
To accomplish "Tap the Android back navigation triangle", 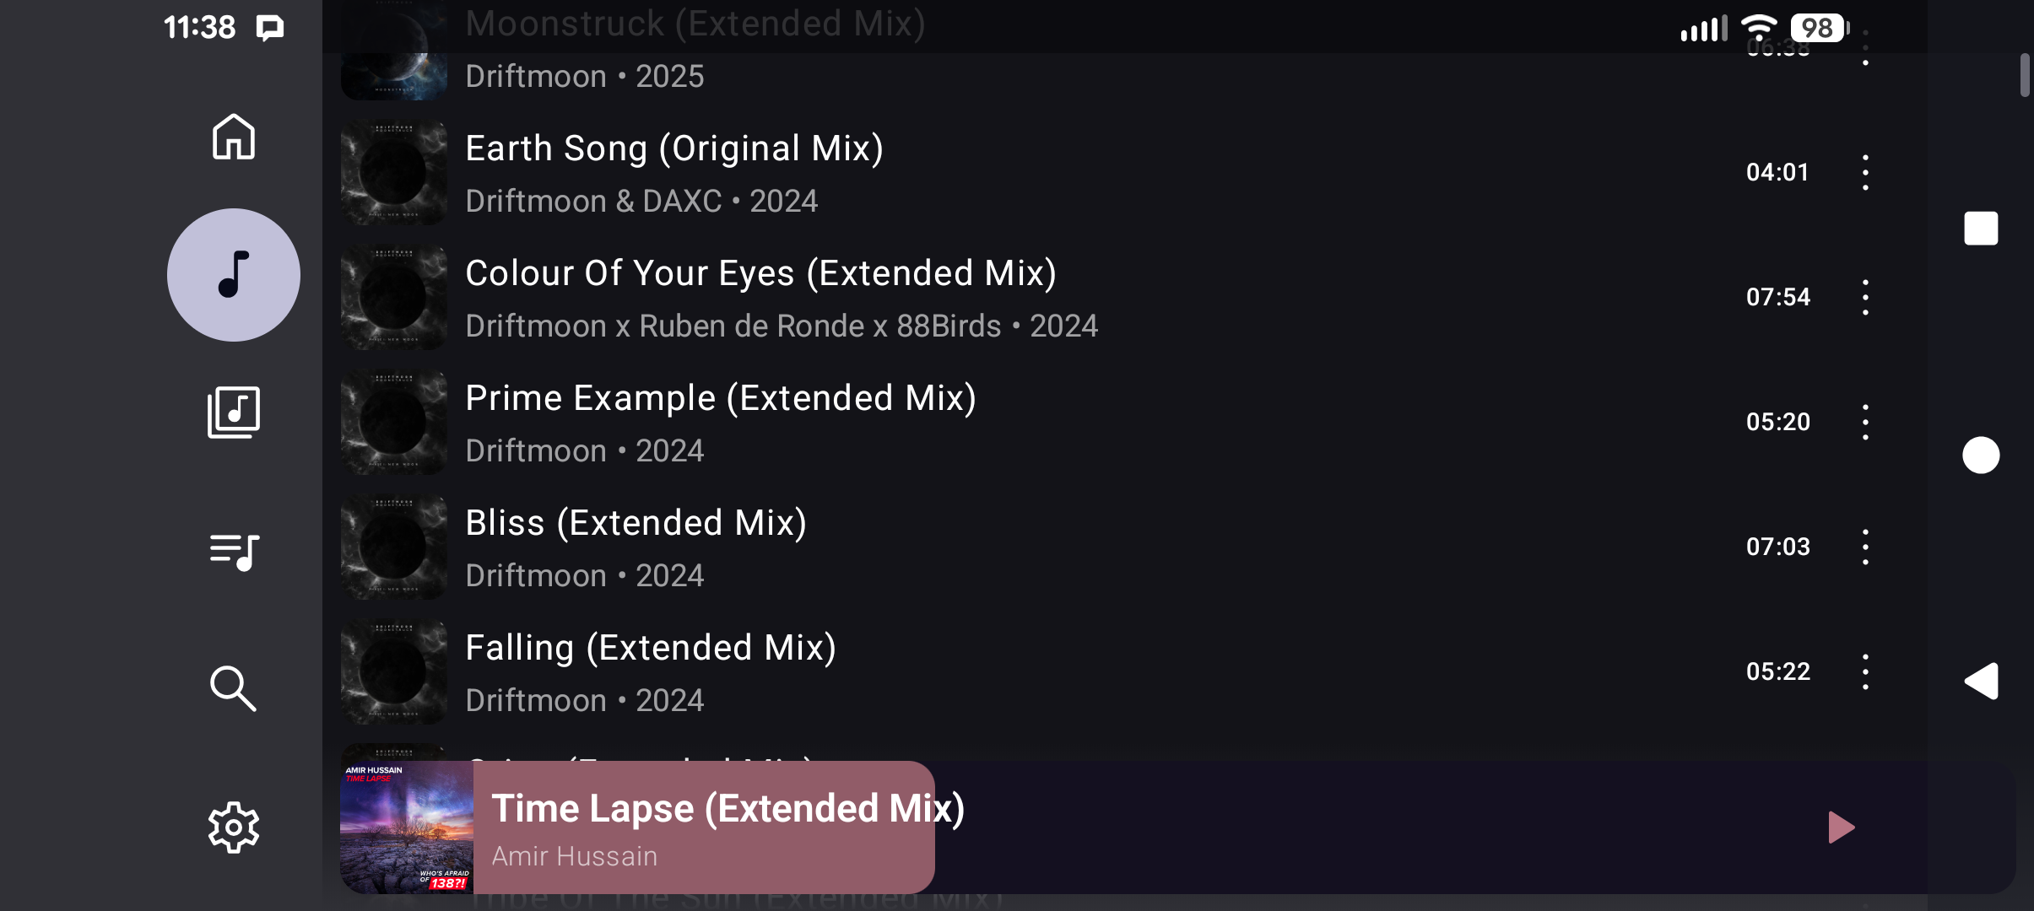I will 1980,682.
